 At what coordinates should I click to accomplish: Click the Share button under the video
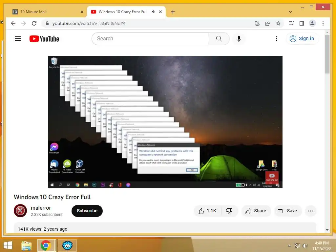click(256, 211)
